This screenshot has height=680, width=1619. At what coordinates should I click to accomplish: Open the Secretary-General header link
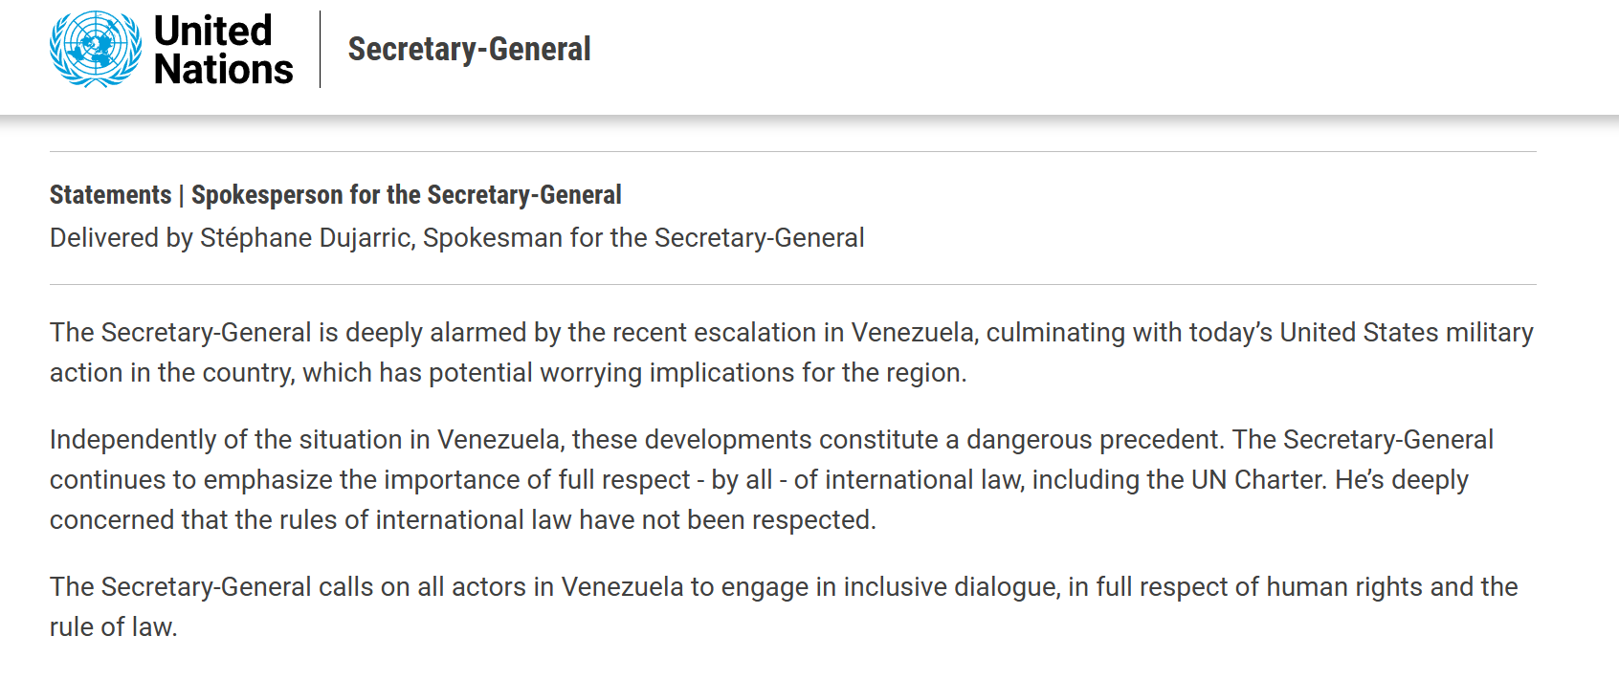point(469,50)
